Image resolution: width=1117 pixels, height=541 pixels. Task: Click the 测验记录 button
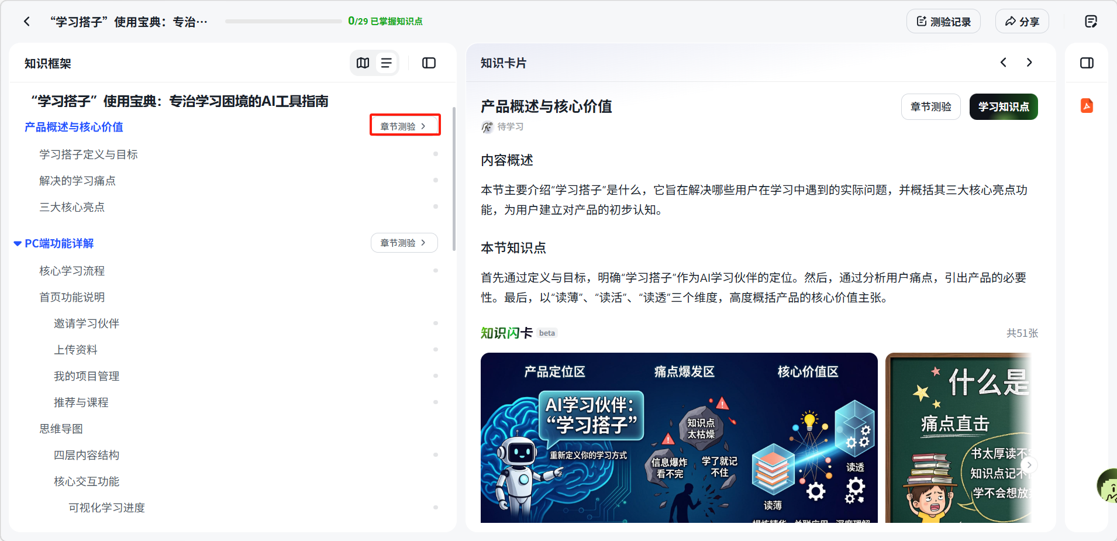pos(943,22)
